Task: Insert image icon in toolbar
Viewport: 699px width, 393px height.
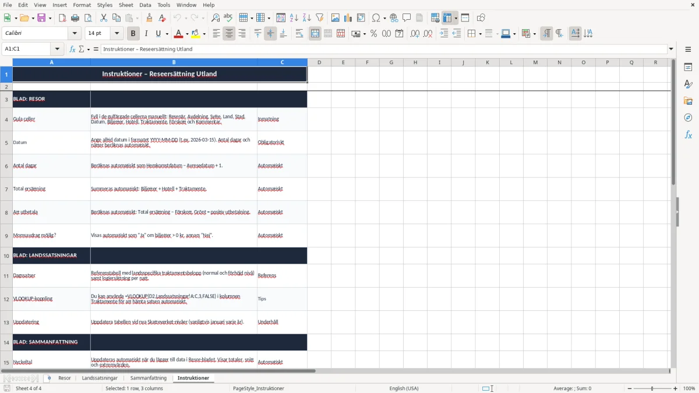Action: 336,18
